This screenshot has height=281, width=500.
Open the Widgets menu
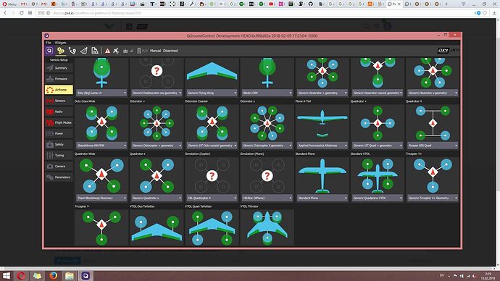click(60, 43)
